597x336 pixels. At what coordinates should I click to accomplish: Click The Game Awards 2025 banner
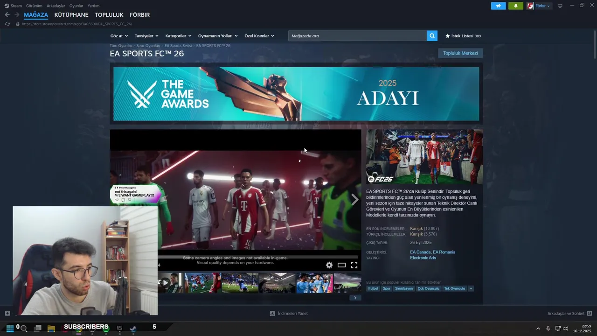296,94
